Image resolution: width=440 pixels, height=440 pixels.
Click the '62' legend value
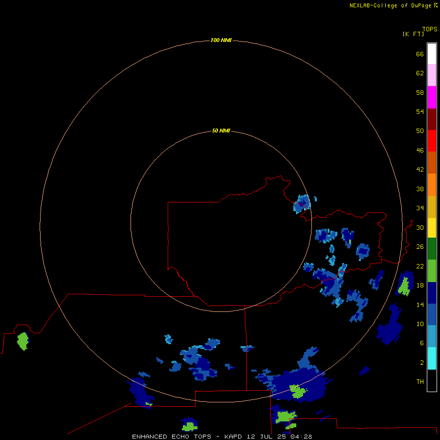(x=420, y=73)
